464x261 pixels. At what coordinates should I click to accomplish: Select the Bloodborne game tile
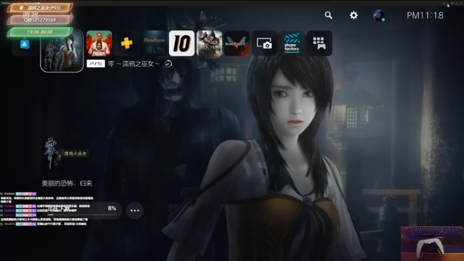(x=154, y=43)
